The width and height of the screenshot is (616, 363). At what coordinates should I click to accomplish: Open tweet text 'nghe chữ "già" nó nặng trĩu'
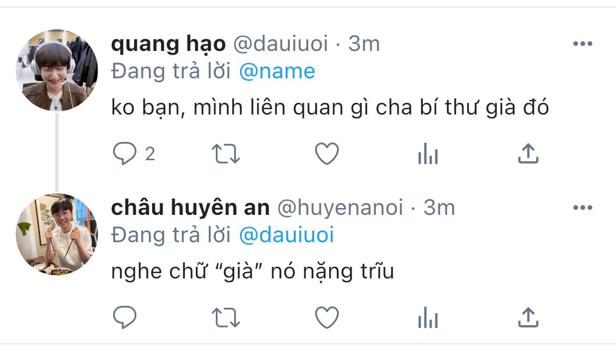(x=253, y=271)
